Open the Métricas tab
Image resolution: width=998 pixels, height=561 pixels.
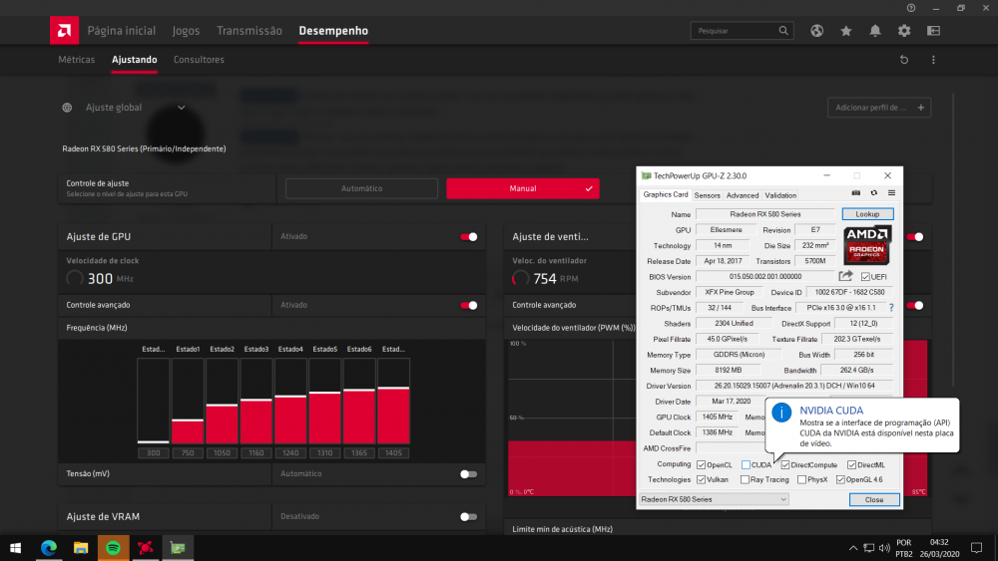(x=77, y=60)
